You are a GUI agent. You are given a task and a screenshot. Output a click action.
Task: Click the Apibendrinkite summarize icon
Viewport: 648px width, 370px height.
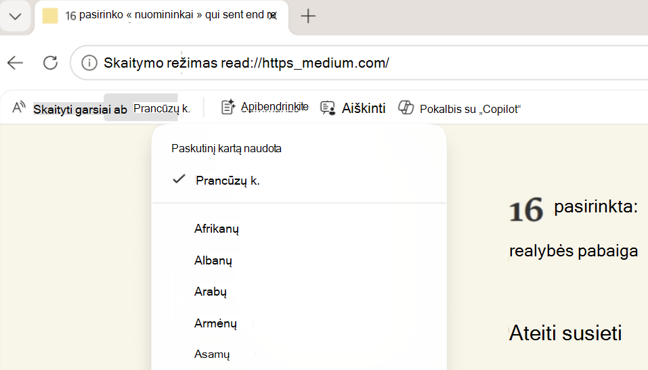tap(229, 107)
